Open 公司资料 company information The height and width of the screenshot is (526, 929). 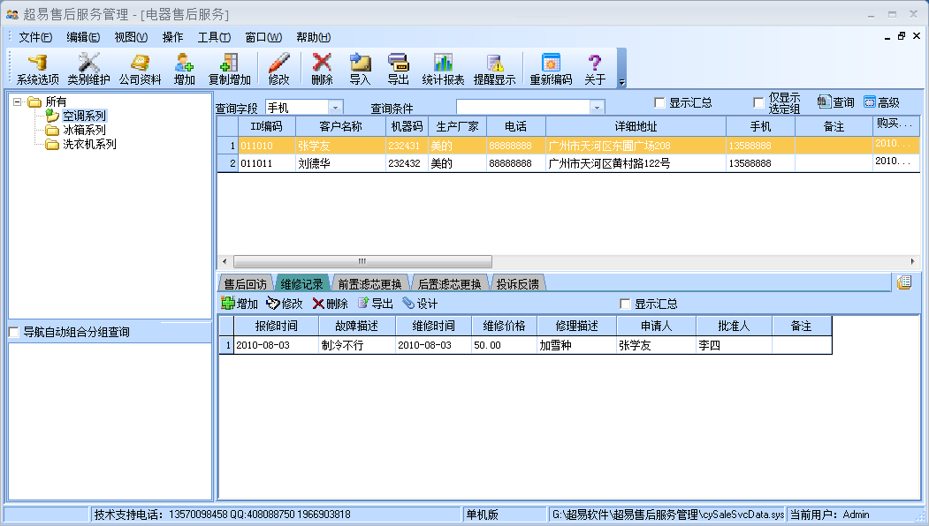point(141,66)
